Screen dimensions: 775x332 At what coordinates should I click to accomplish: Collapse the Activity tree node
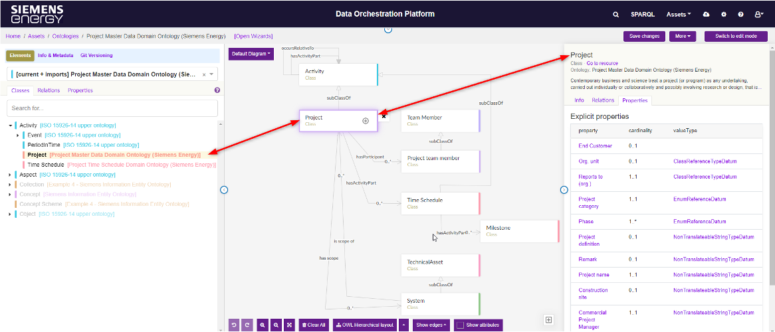tap(11, 125)
